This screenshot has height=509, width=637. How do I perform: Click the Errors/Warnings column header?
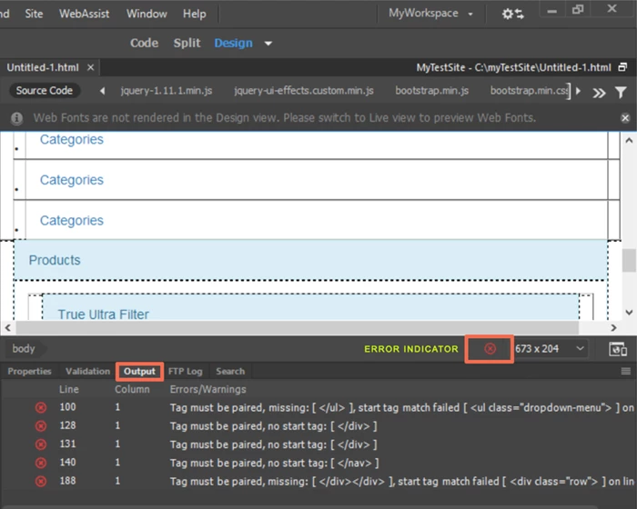pyautogui.click(x=208, y=389)
